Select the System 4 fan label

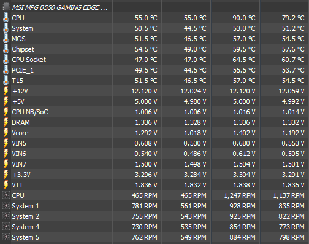coord(26,227)
